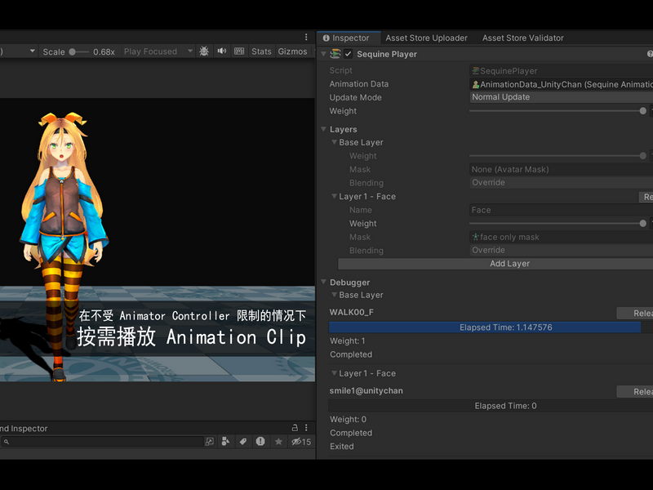Click the AnimationData_UnityChan asset icon
Viewport: 653px width, 490px height.
click(x=475, y=85)
